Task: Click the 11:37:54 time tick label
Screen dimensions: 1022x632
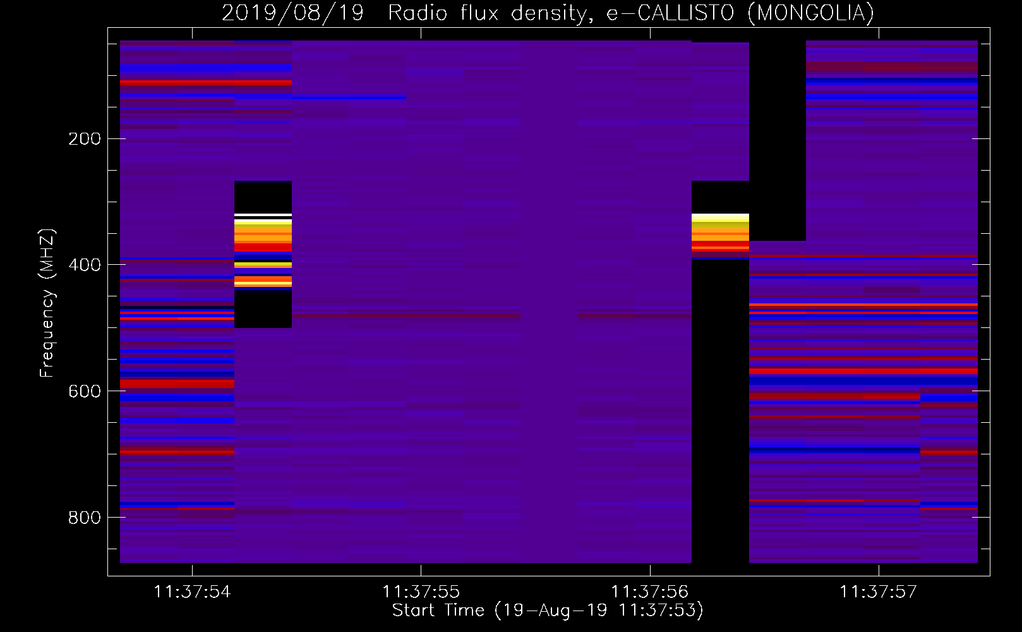Action: (x=192, y=592)
